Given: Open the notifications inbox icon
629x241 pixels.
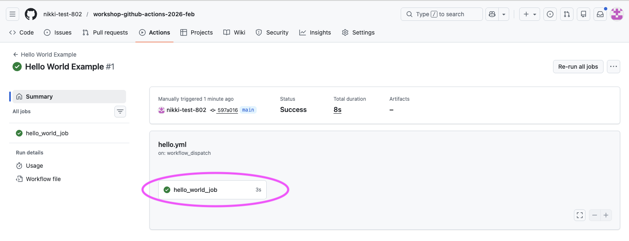Looking at the screenshot, I should coord(600,14).
